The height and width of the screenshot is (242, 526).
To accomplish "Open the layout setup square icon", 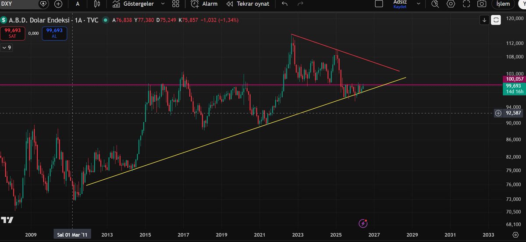I will point(380,4).
